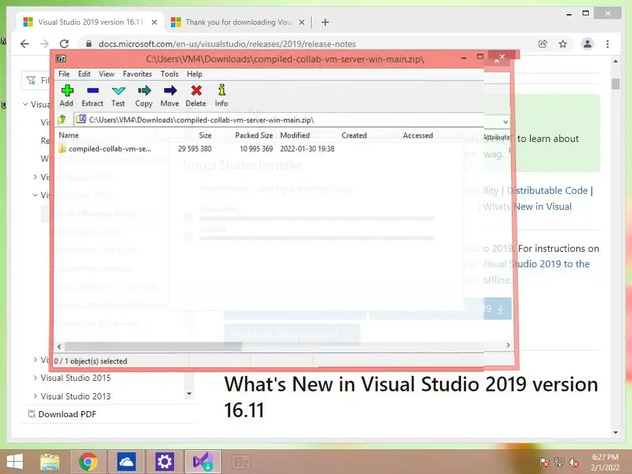Sort by the Modified column header
Viewport: 632px width, 474px height.
(x=295, y=135)
